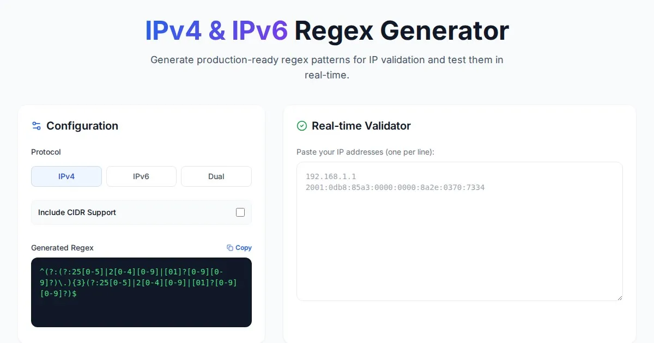654x343 pixels.
Task: Click the "Generated Regex" label
Action: point(62,248)
